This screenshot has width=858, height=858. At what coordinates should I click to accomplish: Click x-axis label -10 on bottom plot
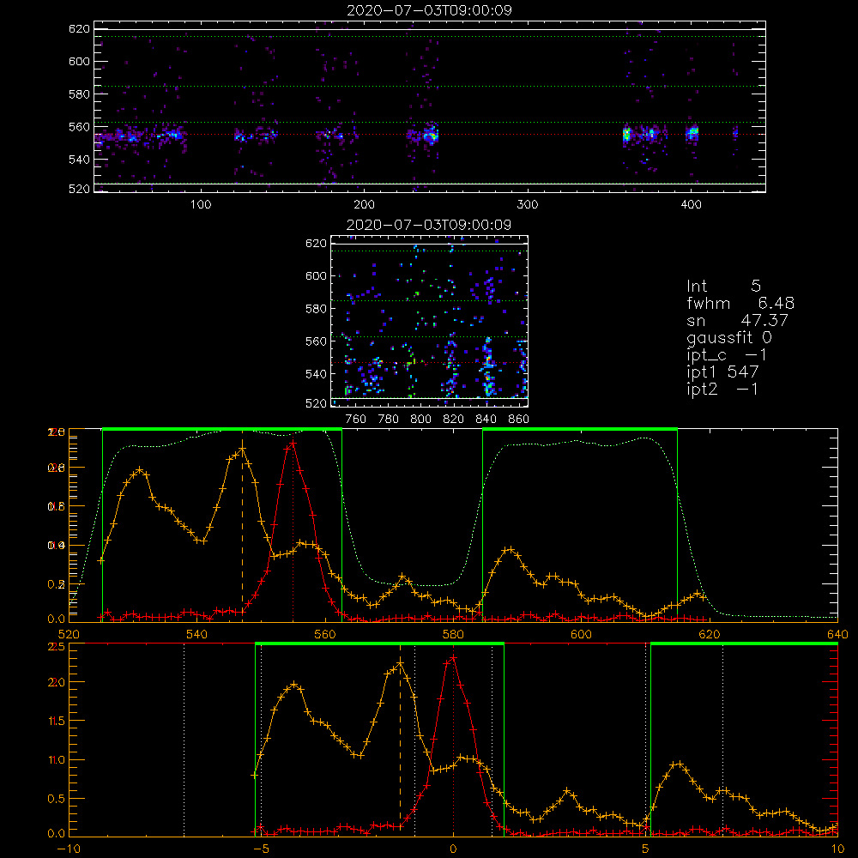(x=69, y=849)
